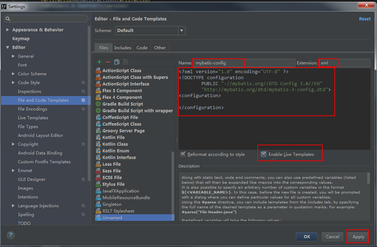Click the red minus Remove Template icon
The width and height of the screenshot is (377, 247).
108,62
